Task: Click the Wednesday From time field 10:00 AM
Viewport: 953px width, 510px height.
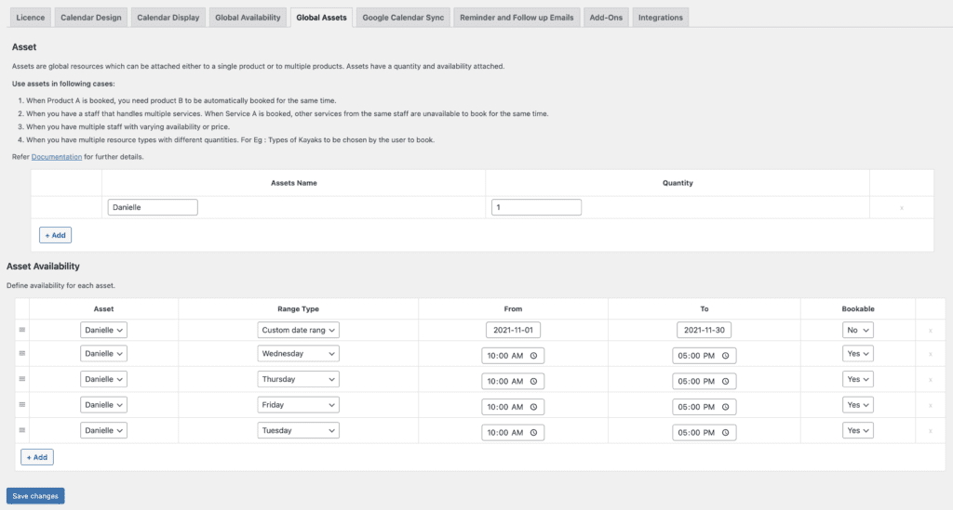Action: pyautogui.click(x=513, y=356)
